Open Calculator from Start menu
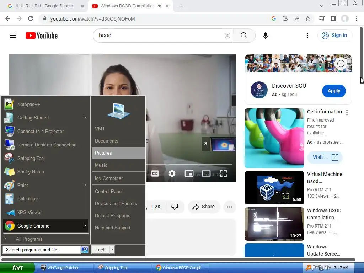 pyautogui.click(x=45, y=199)
